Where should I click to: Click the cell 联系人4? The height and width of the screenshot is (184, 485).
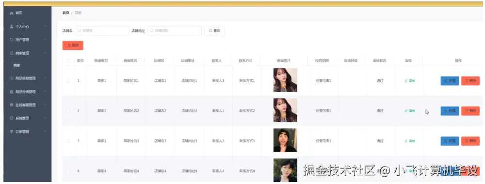point(218,171)
